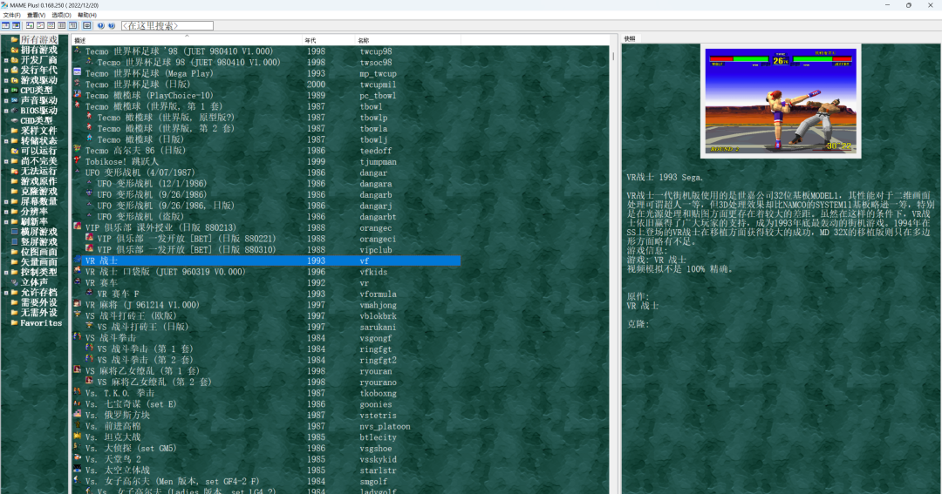Click the search input field
Image resolution: width=942 pixels, height=494 pixels.
click(x=166, y=26)
